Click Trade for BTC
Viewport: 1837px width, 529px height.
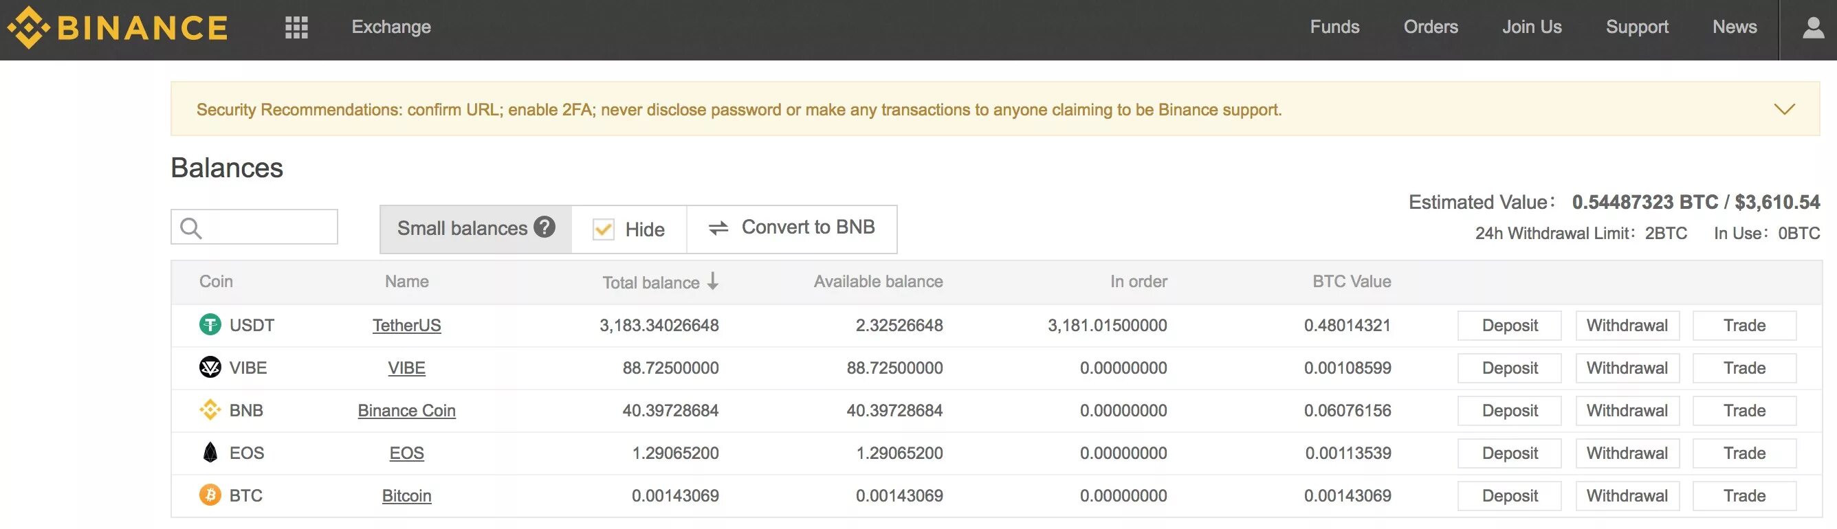click(1744, 495)
